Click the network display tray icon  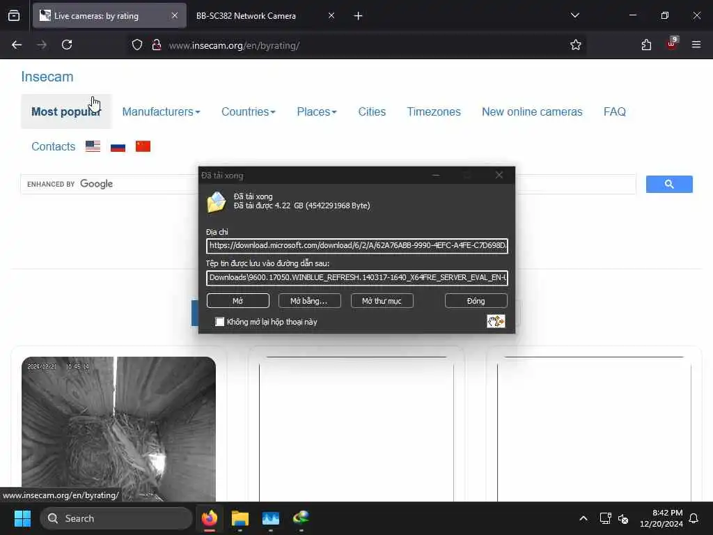(x=605, y=518)
